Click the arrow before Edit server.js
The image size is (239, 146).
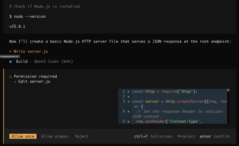coord(15,81)
